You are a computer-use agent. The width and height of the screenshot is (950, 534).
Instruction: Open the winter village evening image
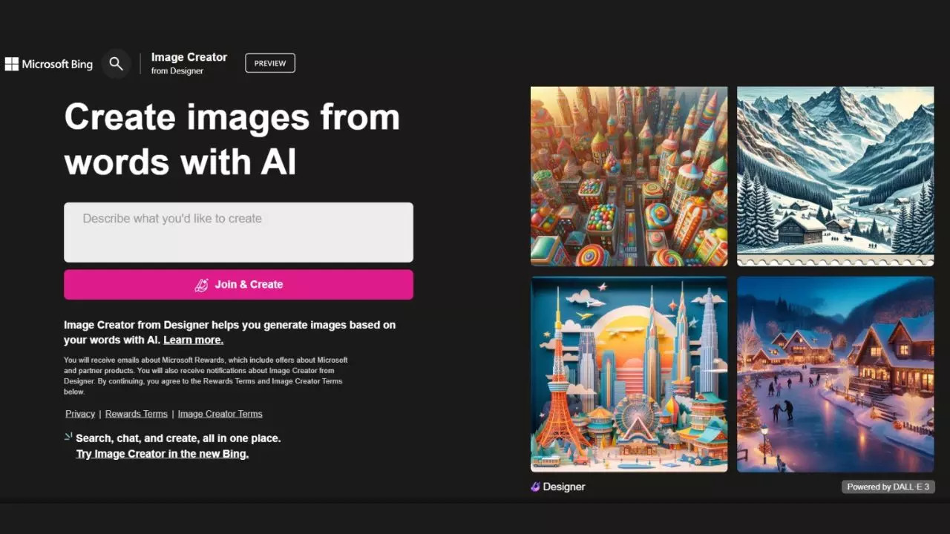point(835,374)
